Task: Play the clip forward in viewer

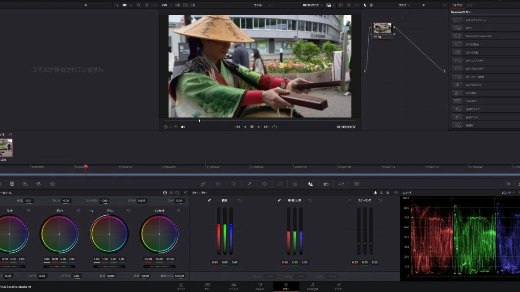Action: [259, 127]
